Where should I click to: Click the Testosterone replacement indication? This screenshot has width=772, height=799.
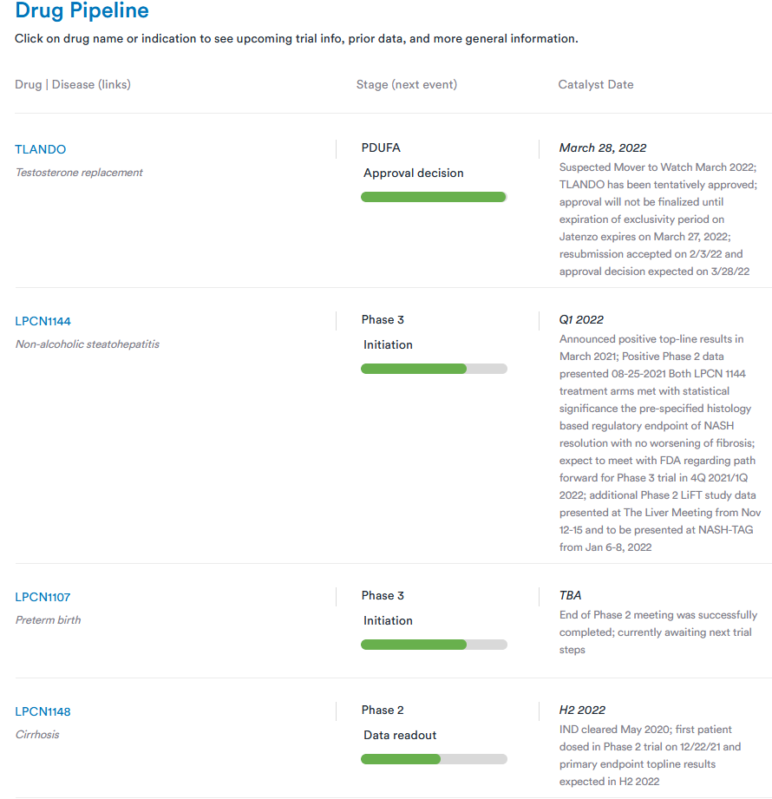79,173
